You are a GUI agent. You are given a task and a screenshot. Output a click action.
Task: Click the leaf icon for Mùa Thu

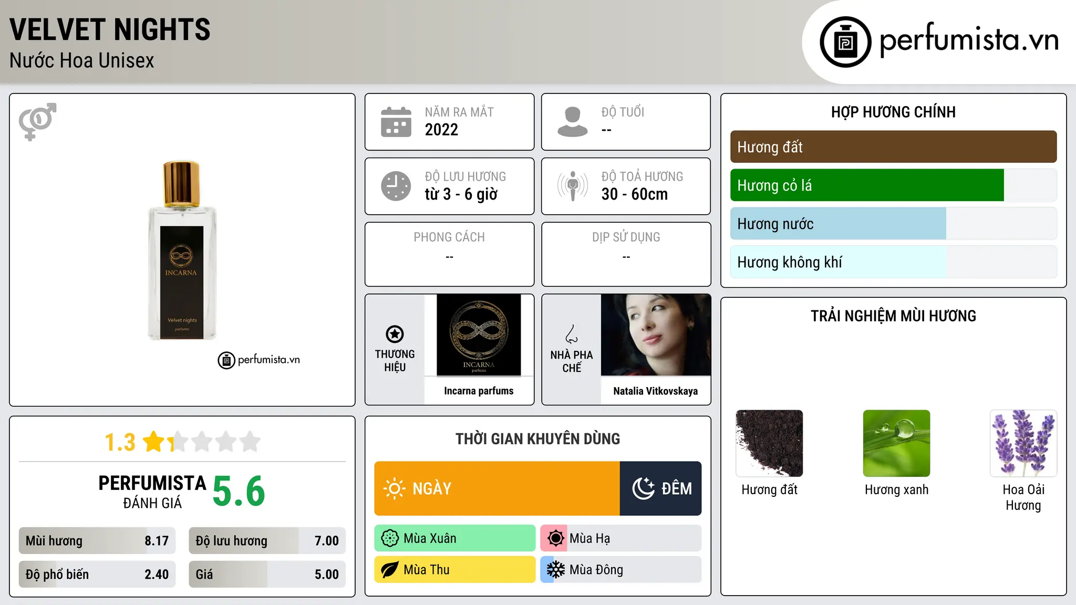click(390, 570)
